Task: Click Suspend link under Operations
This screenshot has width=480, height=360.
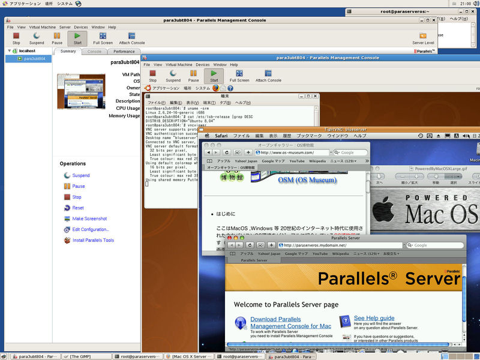Action: [81, 175]
